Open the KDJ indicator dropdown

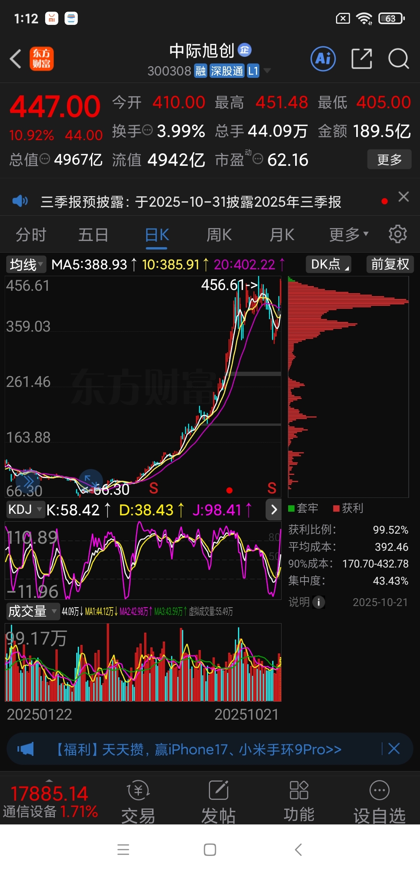26,509
